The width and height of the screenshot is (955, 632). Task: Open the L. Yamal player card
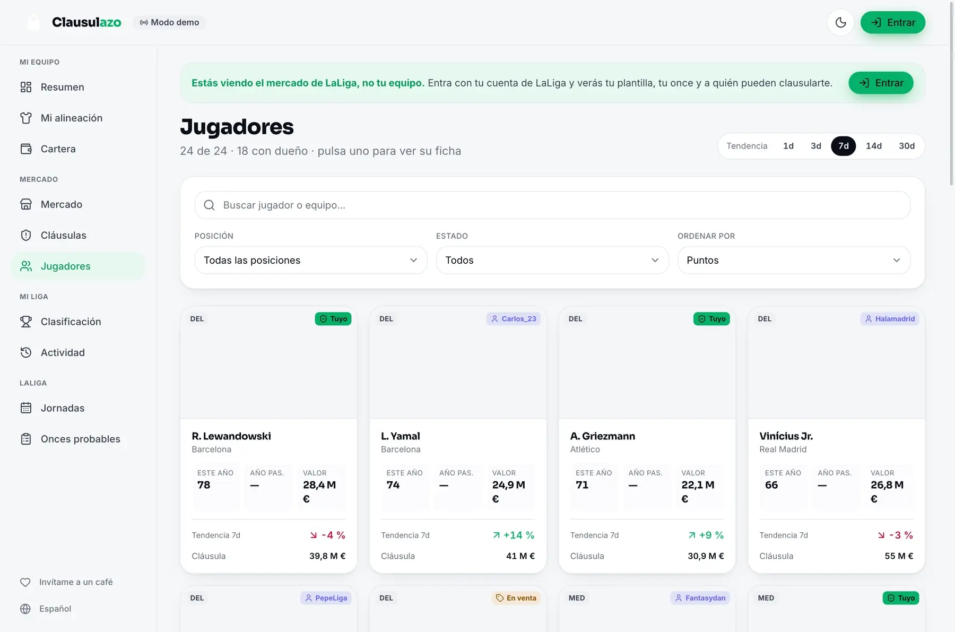(x=458, y=440)
